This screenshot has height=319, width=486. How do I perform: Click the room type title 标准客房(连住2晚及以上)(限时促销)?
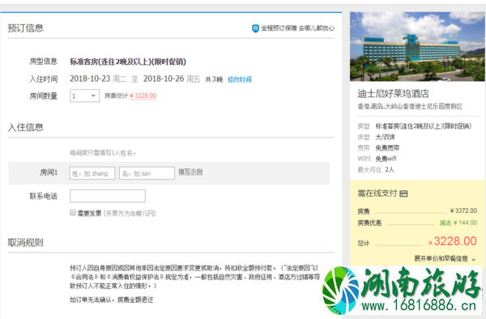tap(128, 62)
